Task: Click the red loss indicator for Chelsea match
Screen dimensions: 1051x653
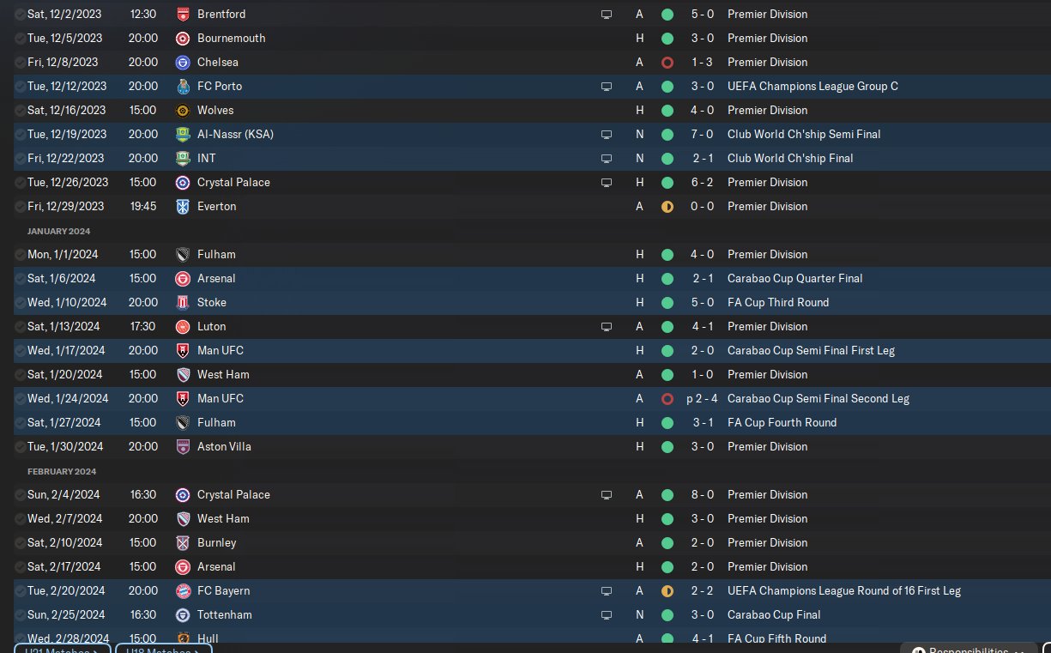Action: click(x=667, y=63)
